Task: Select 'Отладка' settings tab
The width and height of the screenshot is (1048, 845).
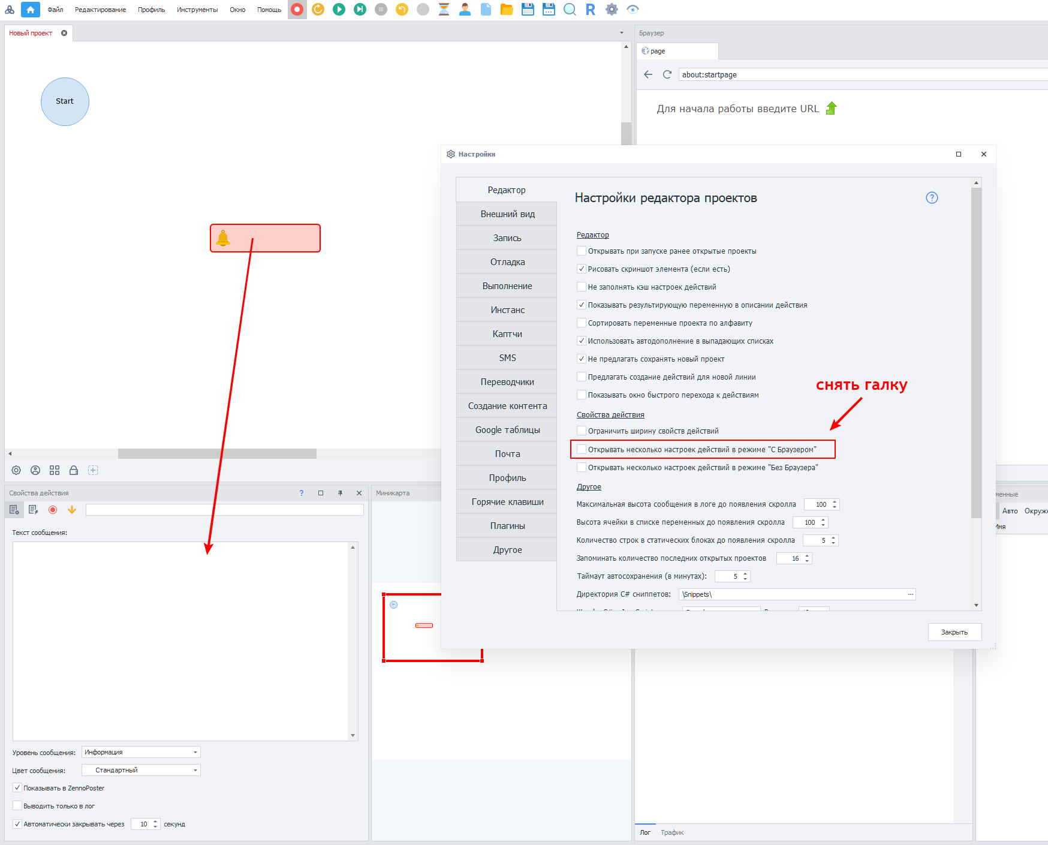Action: pyautogui.click(x=507, y=262)
